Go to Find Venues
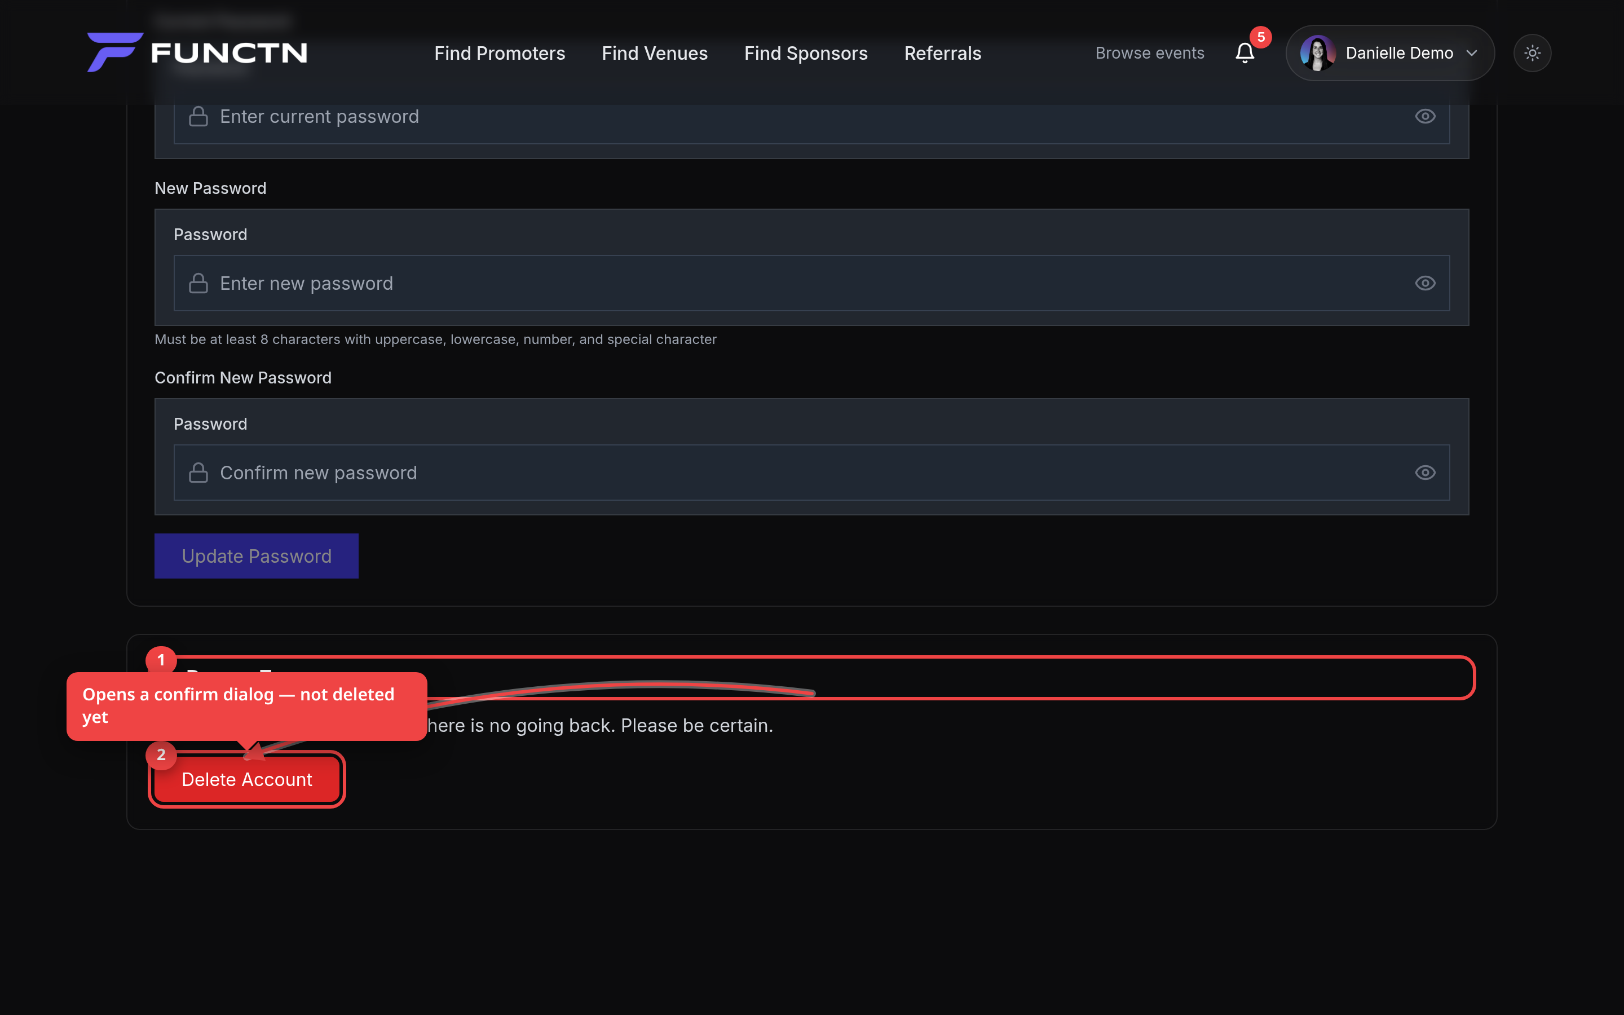1624x1015 pixels. coord(655,53)
